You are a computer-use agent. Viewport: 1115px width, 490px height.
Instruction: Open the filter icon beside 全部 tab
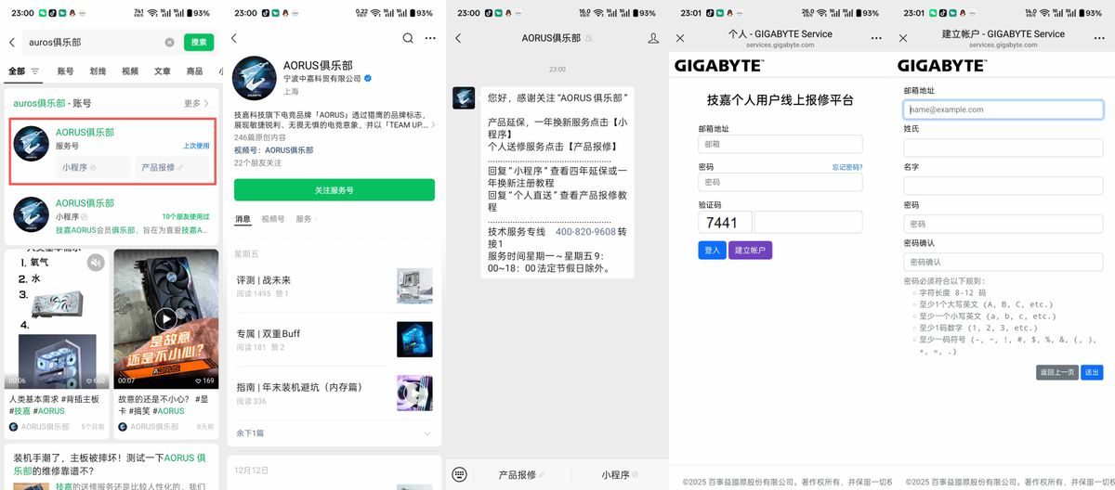point(35,71)
